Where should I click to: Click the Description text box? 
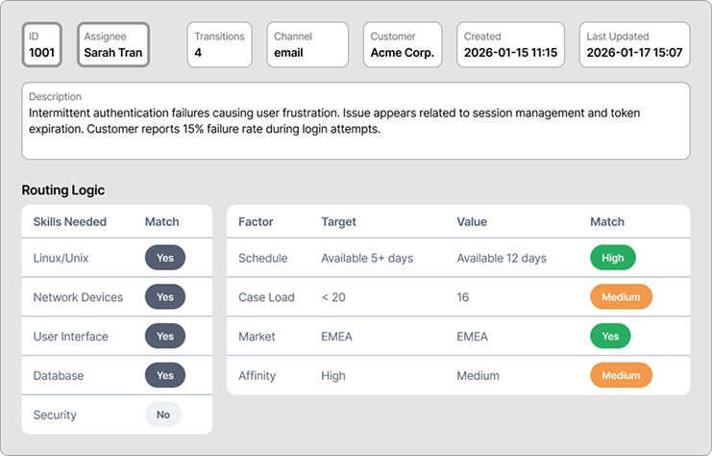tap(356, 121)
